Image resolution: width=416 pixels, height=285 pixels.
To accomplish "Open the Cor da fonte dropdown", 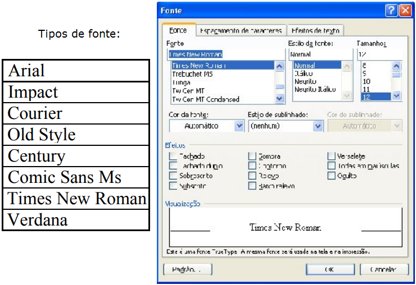I will click(238, 126).
